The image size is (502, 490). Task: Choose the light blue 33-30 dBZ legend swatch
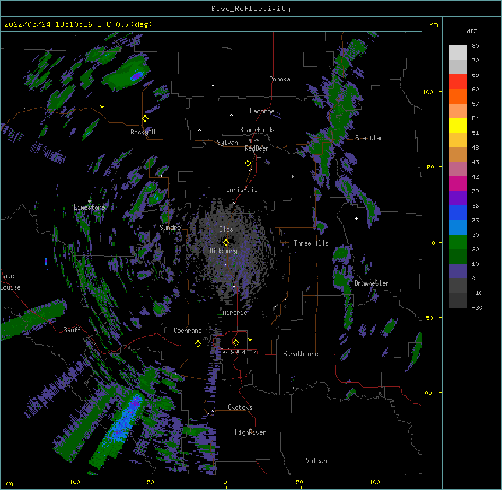tap(458, 227)
